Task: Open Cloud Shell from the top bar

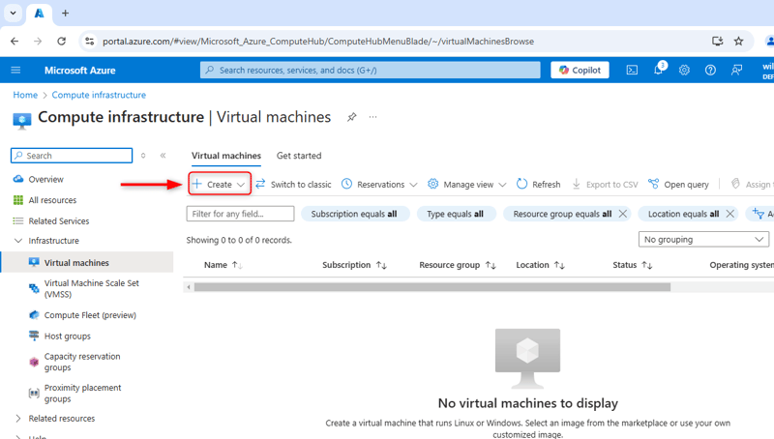Action: [x=632, y=70]
